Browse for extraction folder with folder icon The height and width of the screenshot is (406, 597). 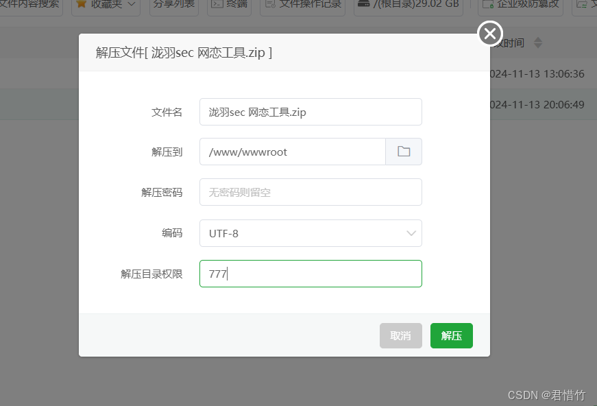tap(404, 152)
